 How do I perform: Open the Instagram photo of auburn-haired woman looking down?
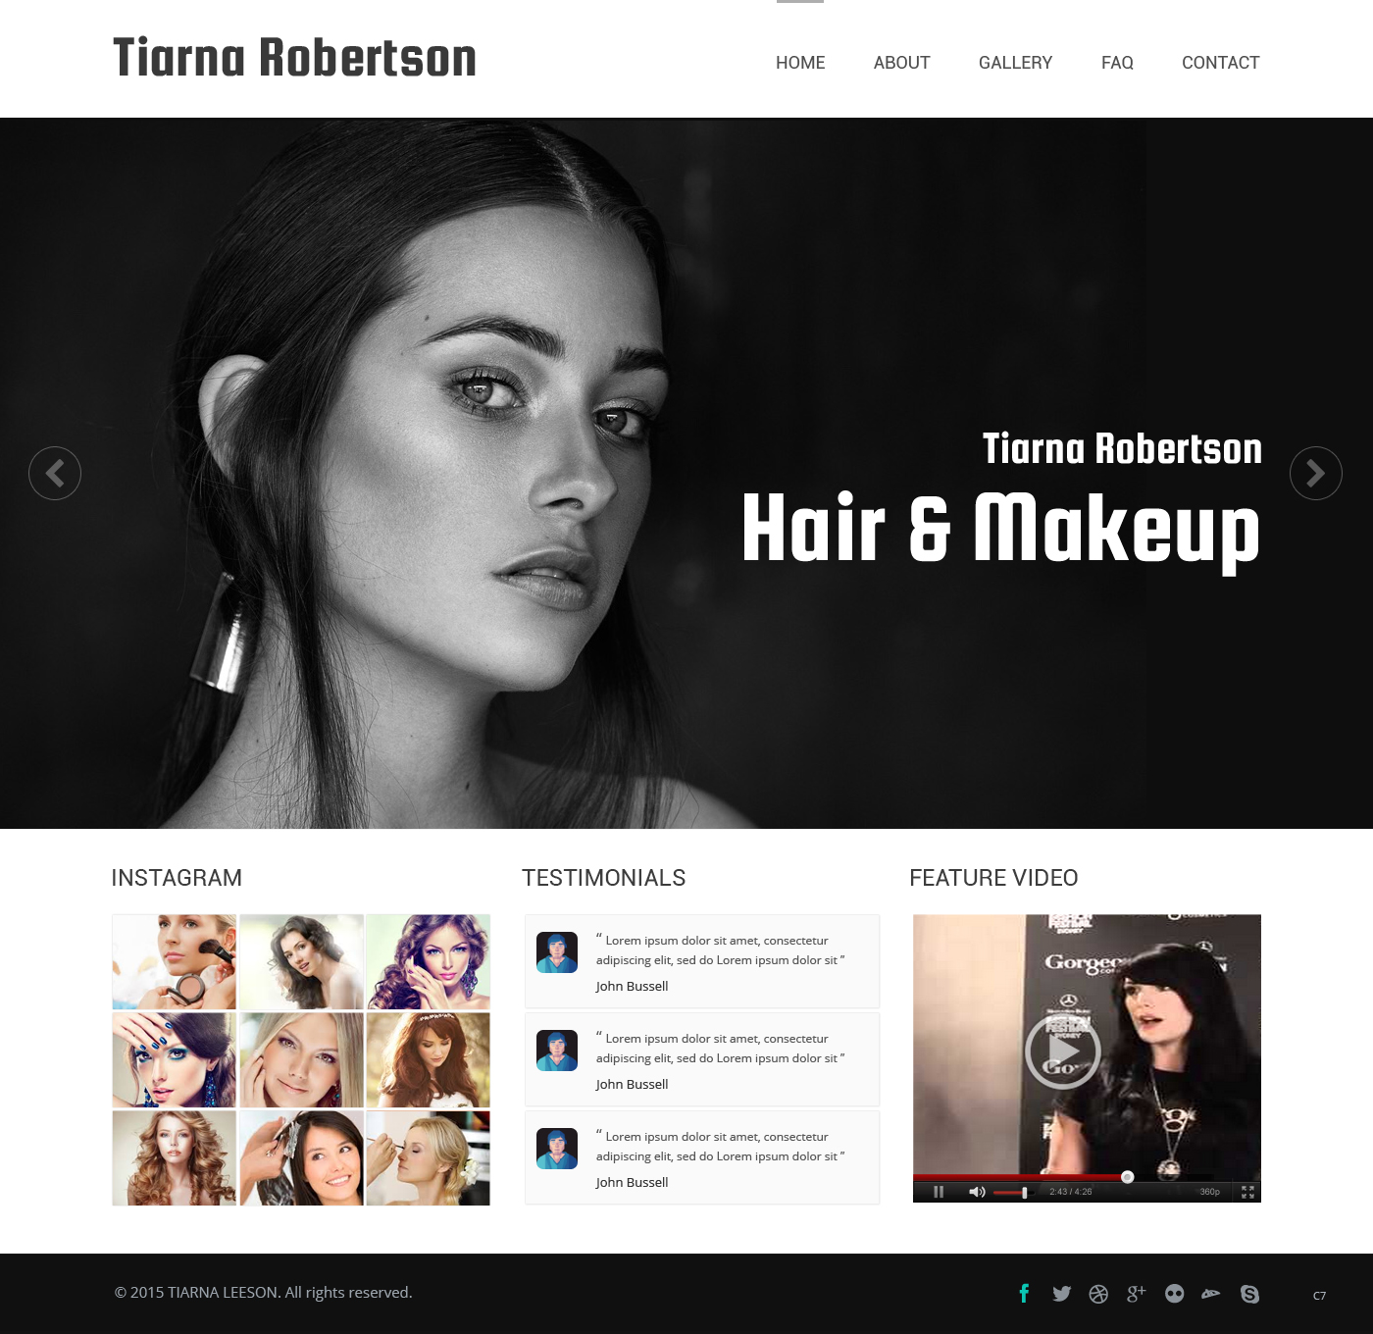pos(429,1060)
